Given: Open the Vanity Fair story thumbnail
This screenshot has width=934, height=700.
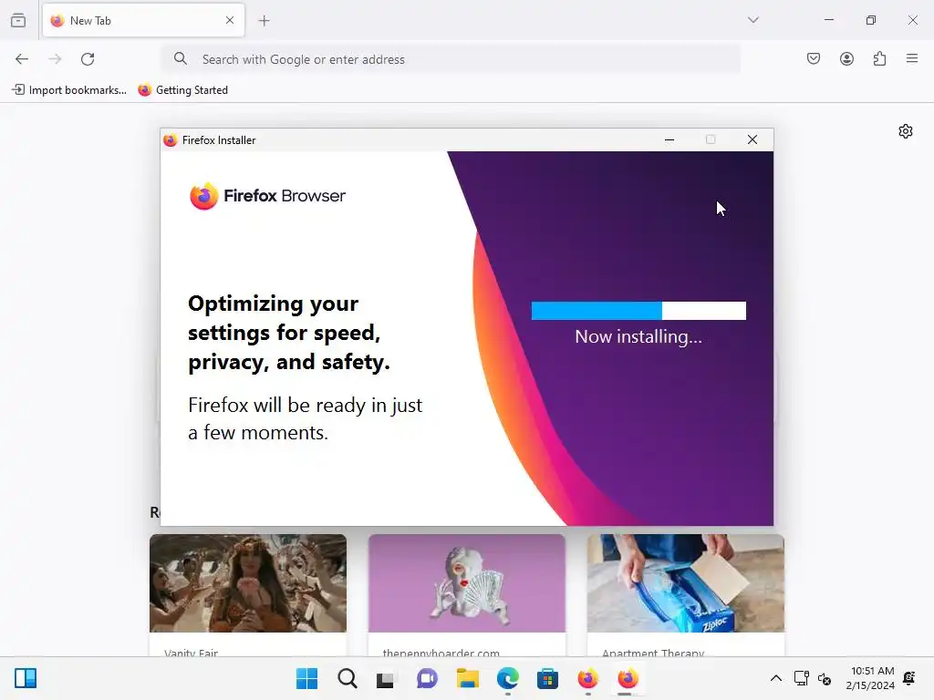Looking at the screenshot, I should click(x=248, y=583).
